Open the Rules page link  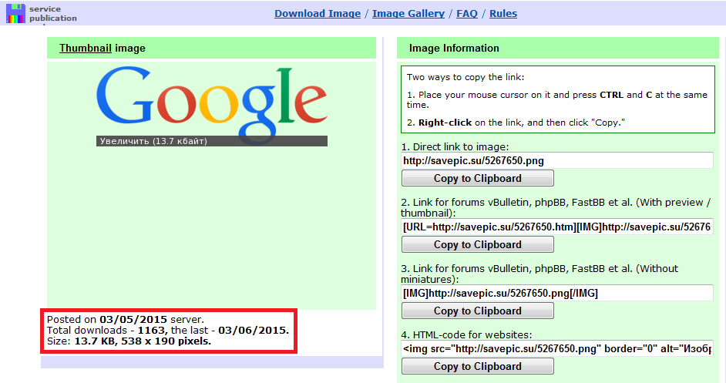click(502, 13)
